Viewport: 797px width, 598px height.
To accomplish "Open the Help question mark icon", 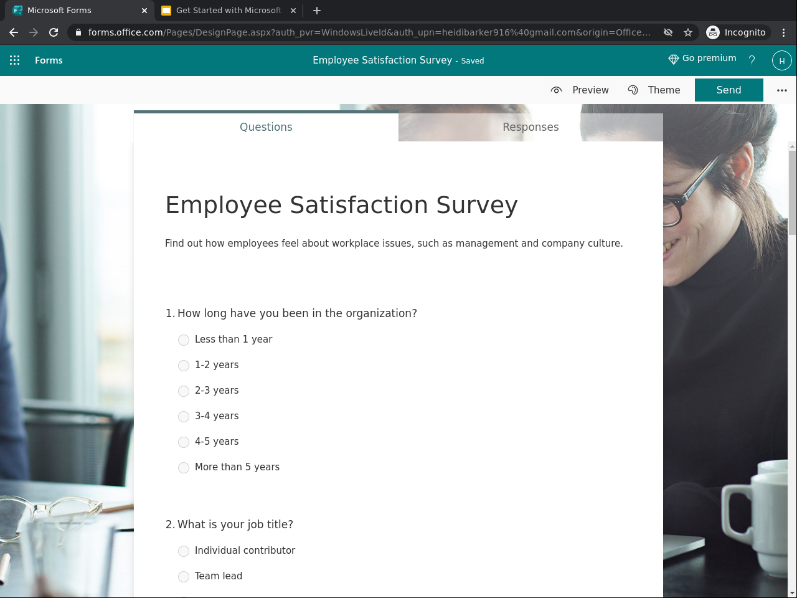I will point(752,60).
